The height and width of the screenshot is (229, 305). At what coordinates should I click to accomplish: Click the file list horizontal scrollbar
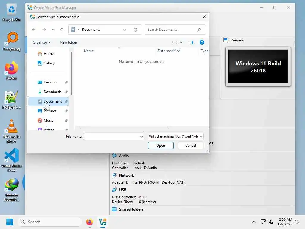(125, 128)
